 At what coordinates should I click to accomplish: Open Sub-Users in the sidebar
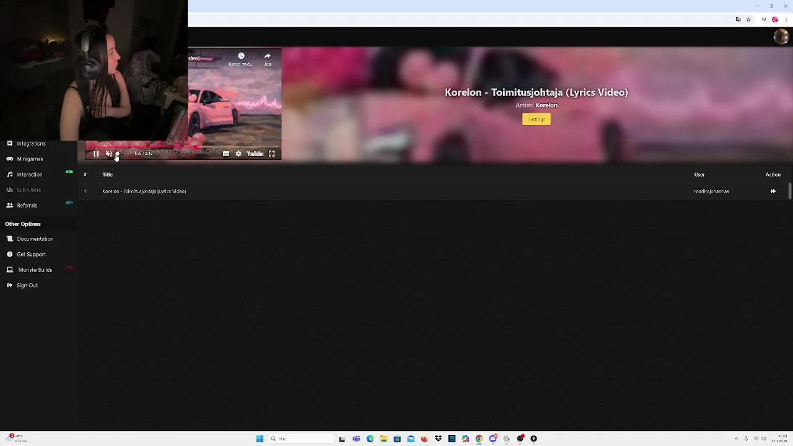pyautogui.click(x=28, y=190)
